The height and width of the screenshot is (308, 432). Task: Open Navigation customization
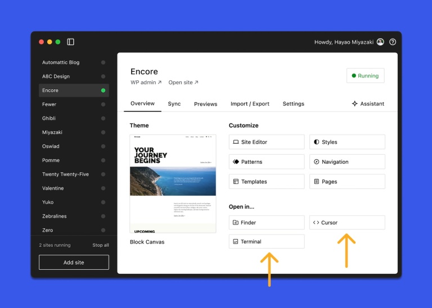pyautogui.click(x=347, y=162)
